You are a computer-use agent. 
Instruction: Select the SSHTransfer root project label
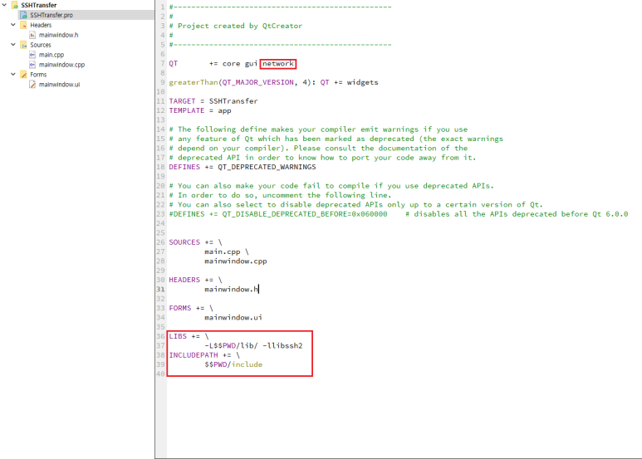point(39,5)
